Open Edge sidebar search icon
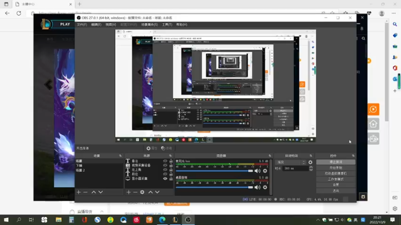The width and height of the screenshot is (401, 225). (395, 24)
